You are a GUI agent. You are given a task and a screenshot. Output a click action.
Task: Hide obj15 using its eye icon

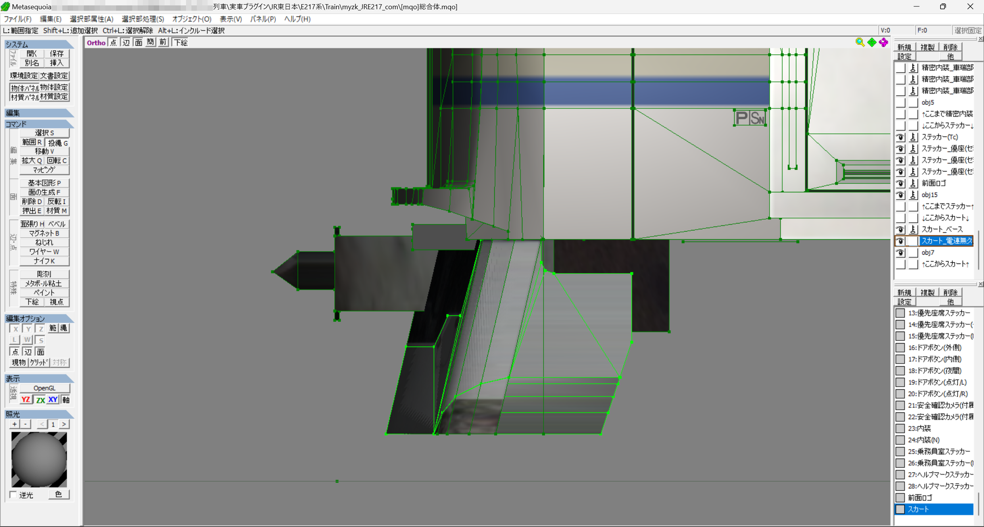click(900, 195)
